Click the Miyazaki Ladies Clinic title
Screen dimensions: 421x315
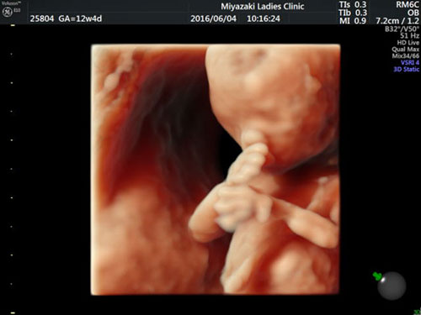[263, 7]
